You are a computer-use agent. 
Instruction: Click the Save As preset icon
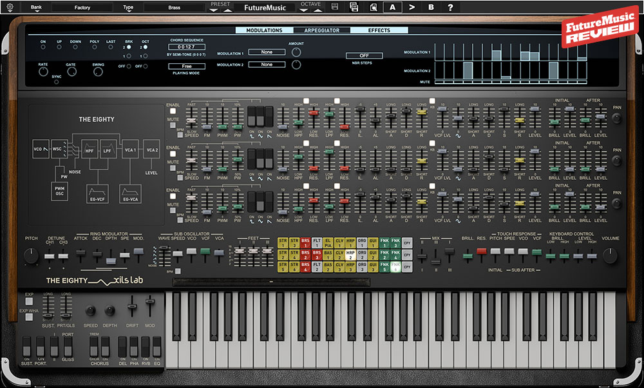[x=354, y=7]
